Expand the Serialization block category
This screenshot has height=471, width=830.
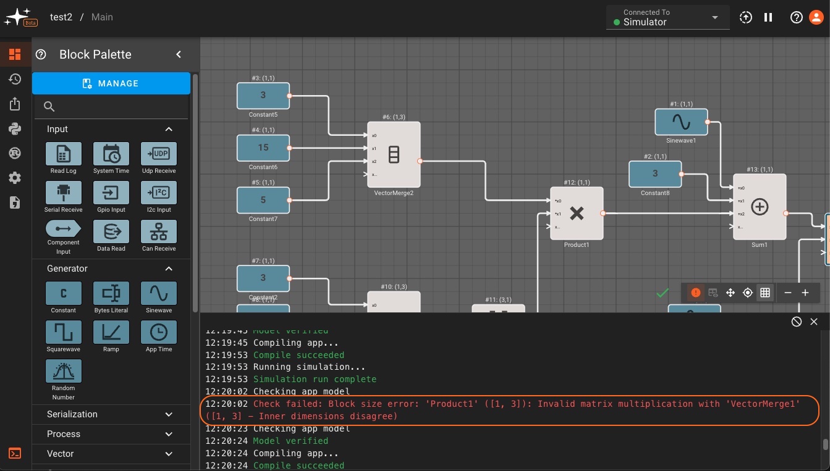coord(111,414)
